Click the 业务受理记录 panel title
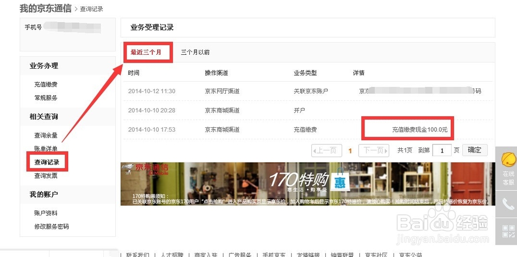The height and width of the screenshot is (257, 517). coord(152,27)
